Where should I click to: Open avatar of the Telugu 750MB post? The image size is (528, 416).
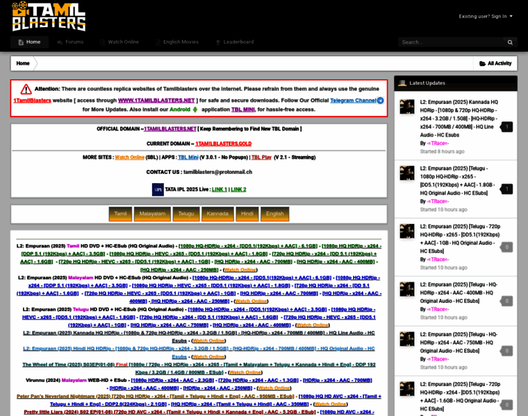[407, 339]
